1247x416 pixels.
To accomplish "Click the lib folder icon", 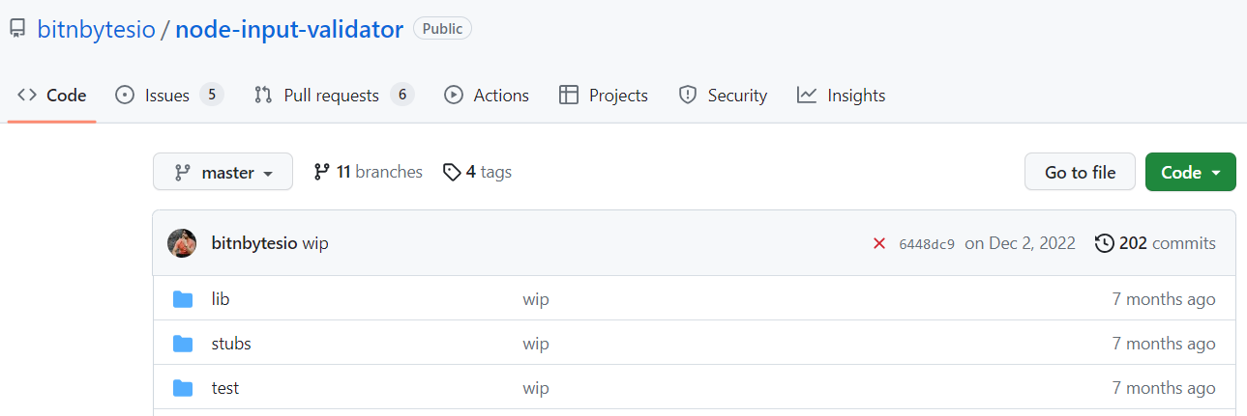I will tap(183, 299).
